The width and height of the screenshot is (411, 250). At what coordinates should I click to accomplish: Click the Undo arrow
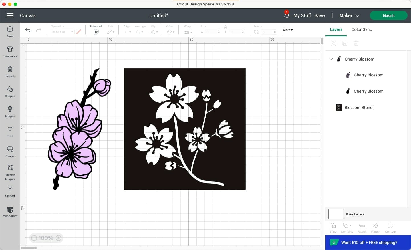tap(27, 30)
